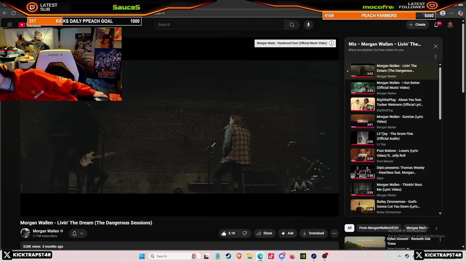
Task: Open the Copilot sidebar icon
Action: (x=461, y=13)
